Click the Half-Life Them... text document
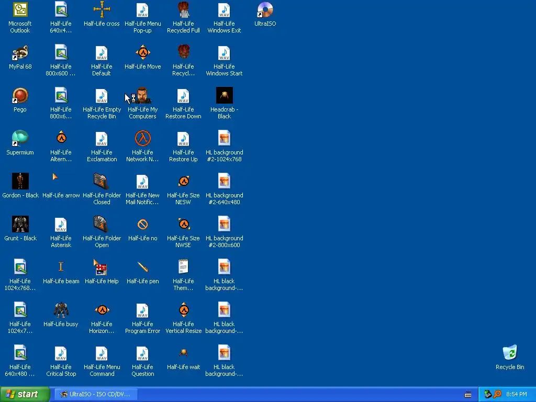 183,275
